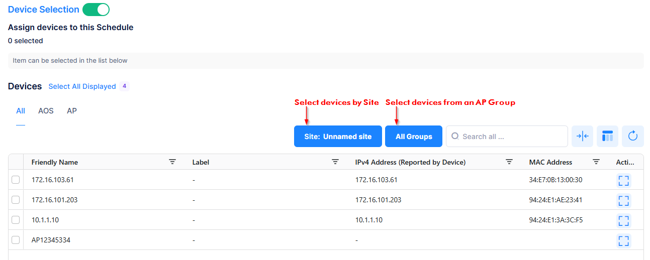The width and height of the screenshot is (650, 260).
Task: Open the All Groups selector
Action: [x=414, y=137]
